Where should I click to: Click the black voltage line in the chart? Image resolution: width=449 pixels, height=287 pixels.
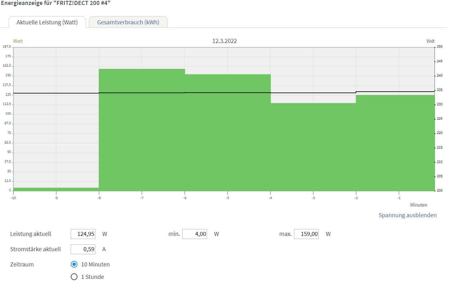[56, 93]
